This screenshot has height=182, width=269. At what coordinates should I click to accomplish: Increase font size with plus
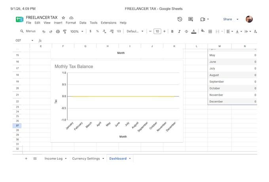[x=164, y=31]
